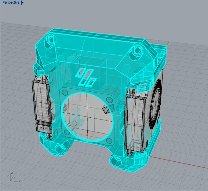Open the Perspective viewport title menu
208x191 pixels.
(11, 2)
